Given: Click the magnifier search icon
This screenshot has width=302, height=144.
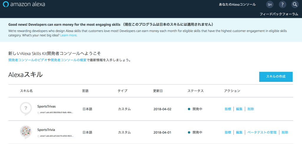Looking at the screenshot, I should click(x=295, y=5).
